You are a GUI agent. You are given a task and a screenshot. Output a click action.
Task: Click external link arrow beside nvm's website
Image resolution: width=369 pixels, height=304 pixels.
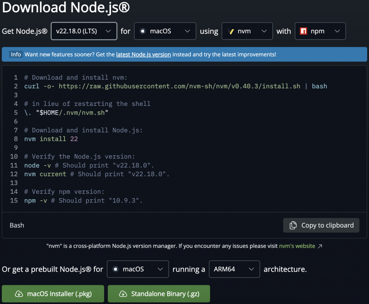click(x=320, y=246)
